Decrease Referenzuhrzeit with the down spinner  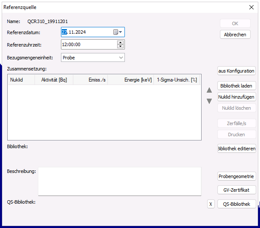[121, 47]
